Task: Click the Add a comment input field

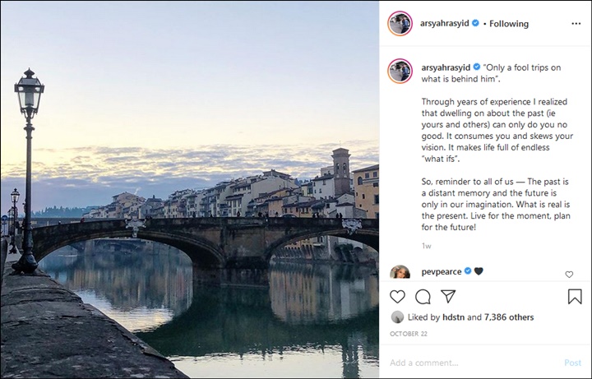Action: pos(474,363)
